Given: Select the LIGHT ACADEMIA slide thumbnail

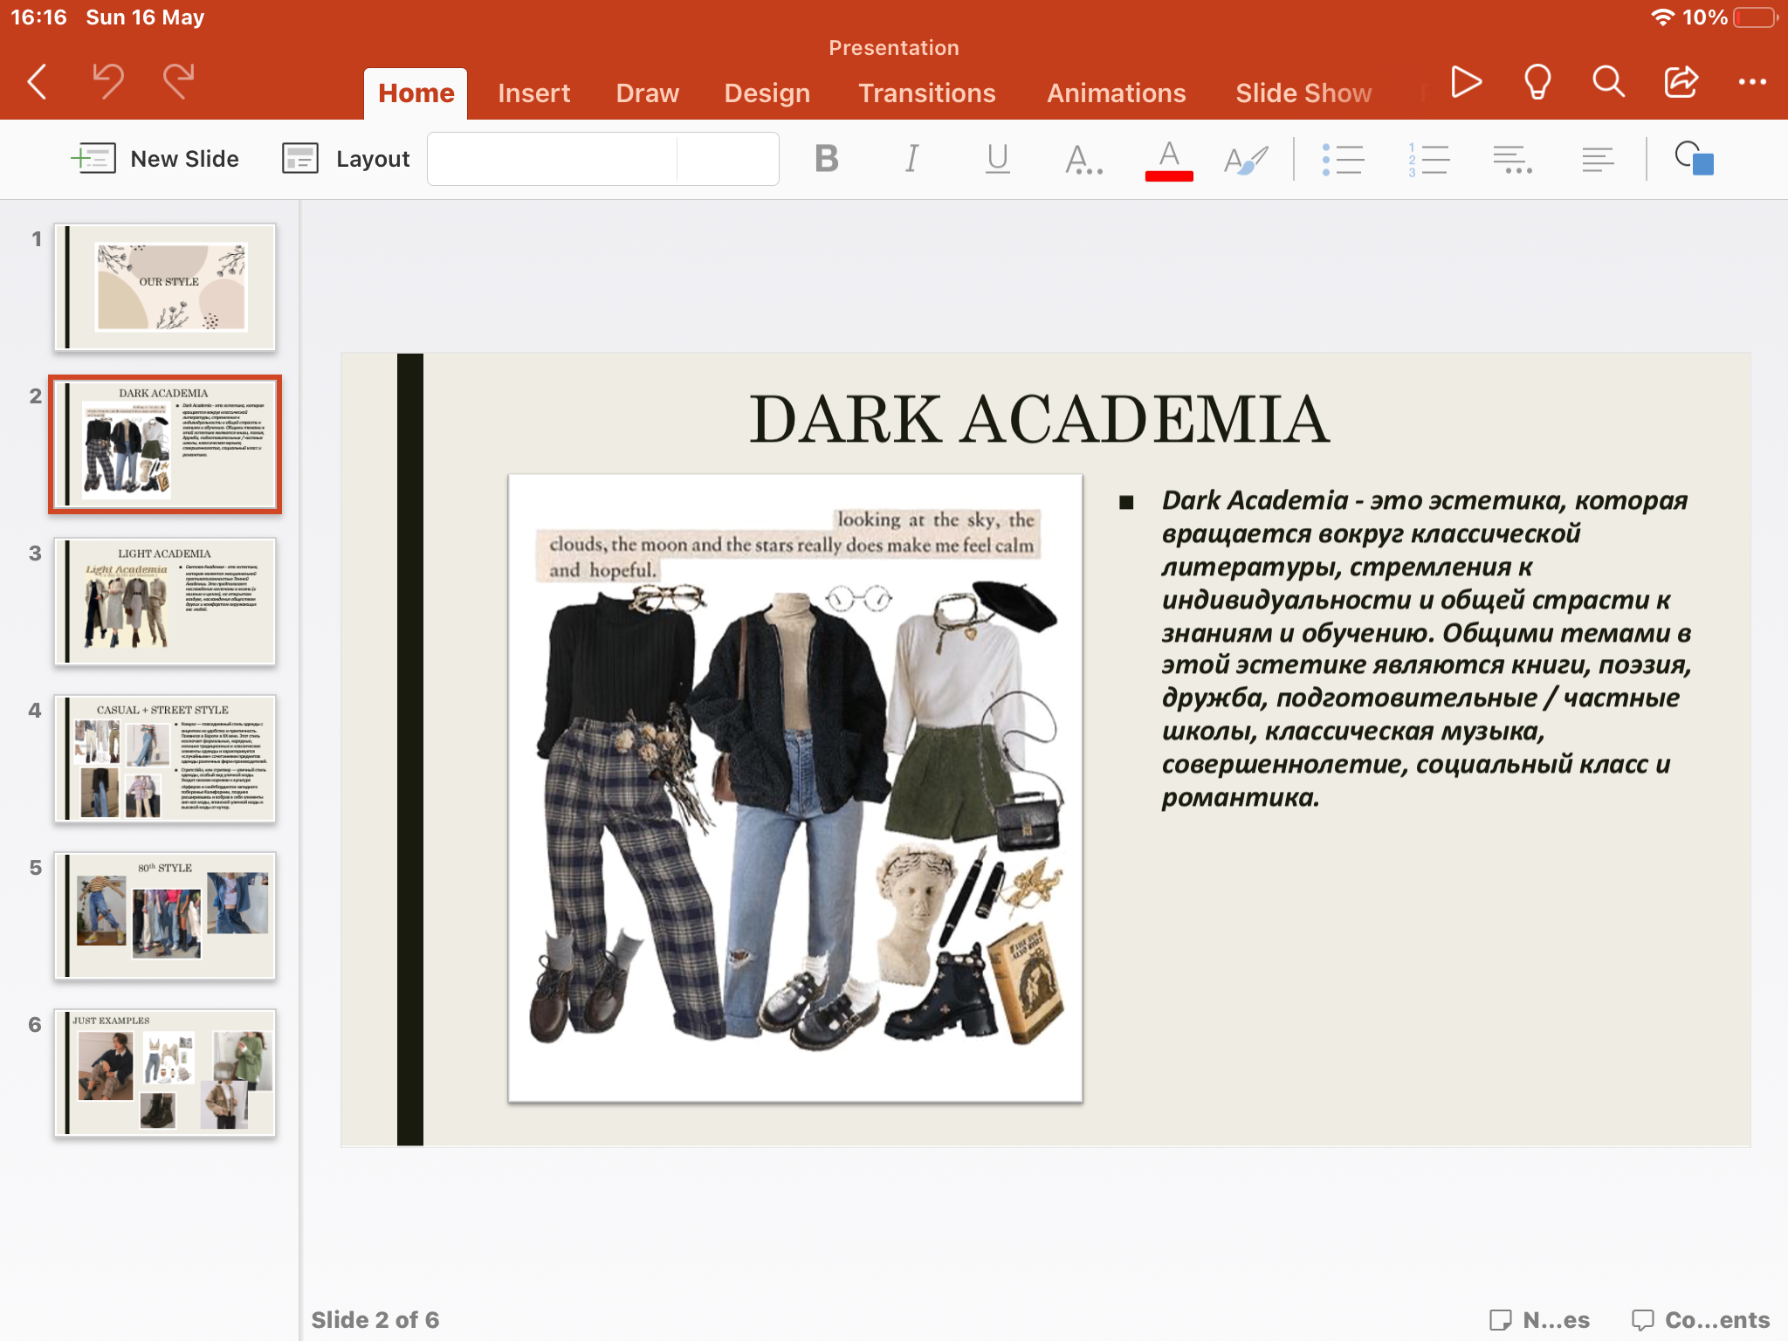Looking at the screenshot, I should (x=165, y=602).
